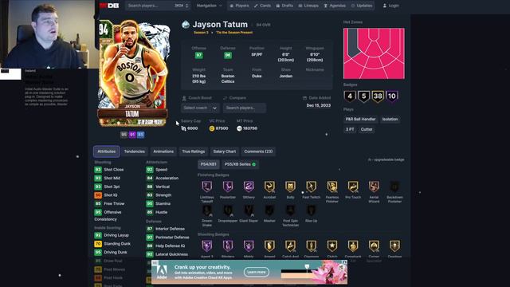Open the Cards menu item
Screen dimensions: 510x287
click(262, 6)
